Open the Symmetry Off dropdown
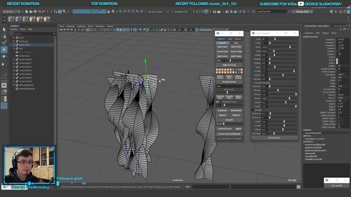 (181, 11)
